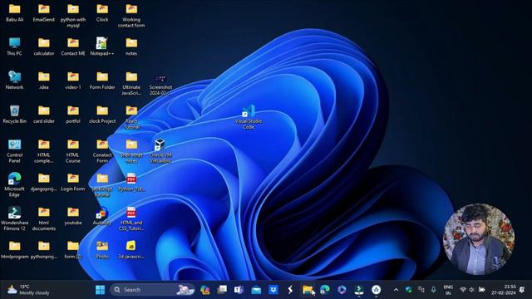Select the card slider folder
The image size is (532, 299).
point(43,115)
